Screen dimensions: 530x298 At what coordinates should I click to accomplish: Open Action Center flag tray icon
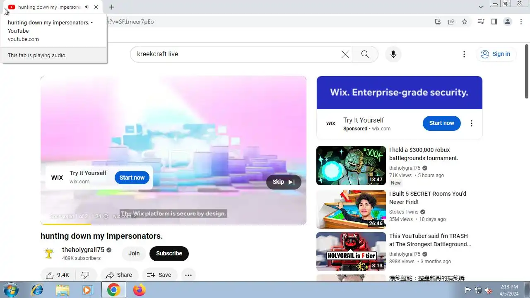[x=468, y=290]
